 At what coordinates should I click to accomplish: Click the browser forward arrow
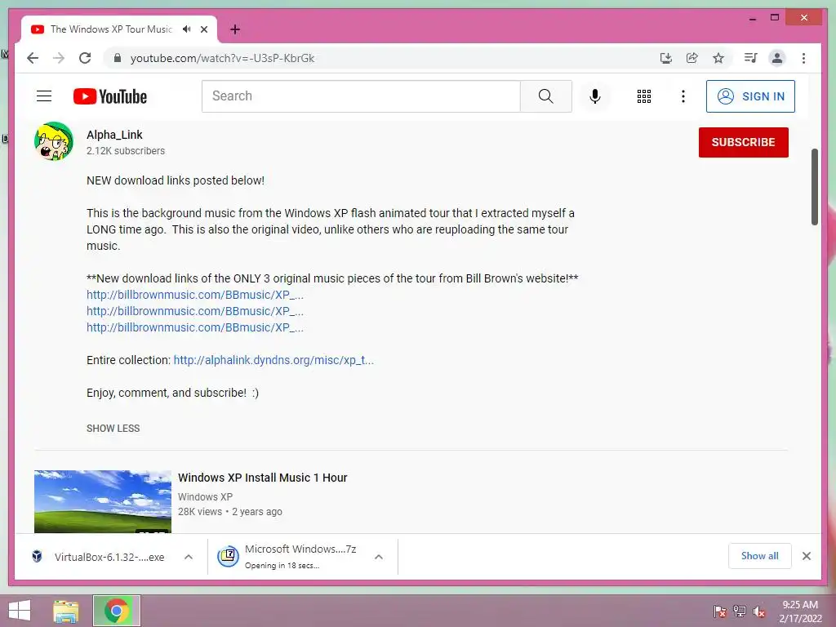click(x=59, y=58)
